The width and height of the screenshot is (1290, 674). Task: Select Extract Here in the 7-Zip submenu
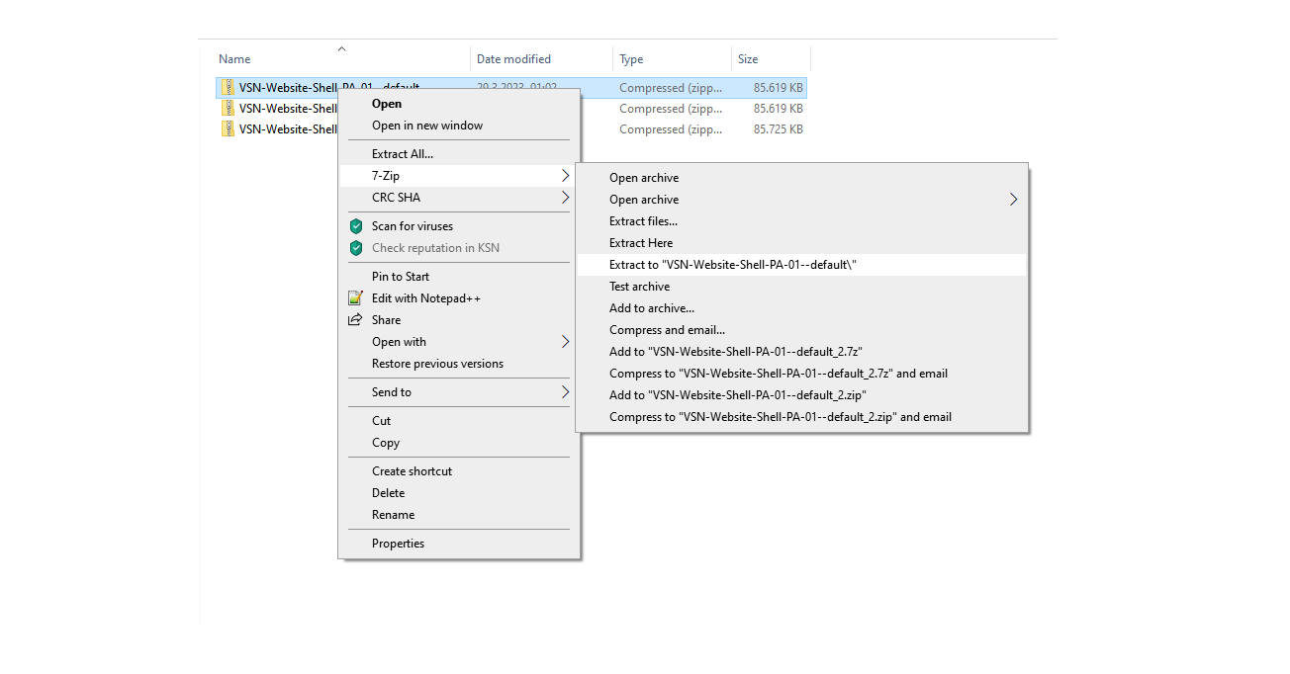(640, 243)
